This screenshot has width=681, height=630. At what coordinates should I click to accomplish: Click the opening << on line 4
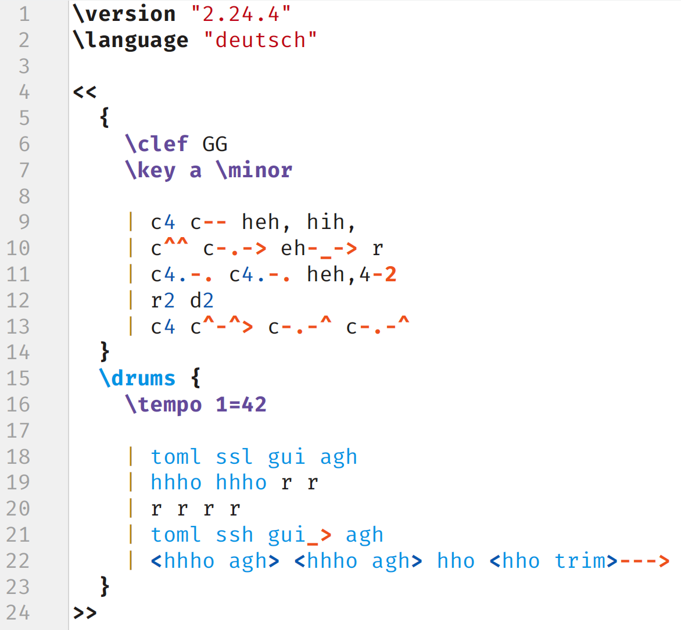[85, 92]
